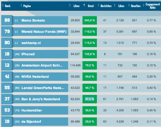Sort table by Rank column
Screen dimensions: 161x127
pyautogui.click(x=6, y=6)
